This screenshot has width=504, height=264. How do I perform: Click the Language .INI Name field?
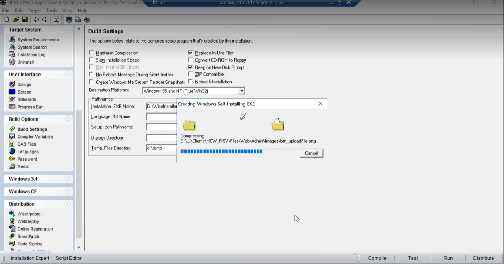pyautogui.click(x=161, y=117)
